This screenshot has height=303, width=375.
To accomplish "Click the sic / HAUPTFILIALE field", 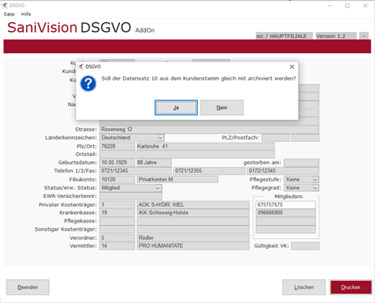I will tap(284, 36).
